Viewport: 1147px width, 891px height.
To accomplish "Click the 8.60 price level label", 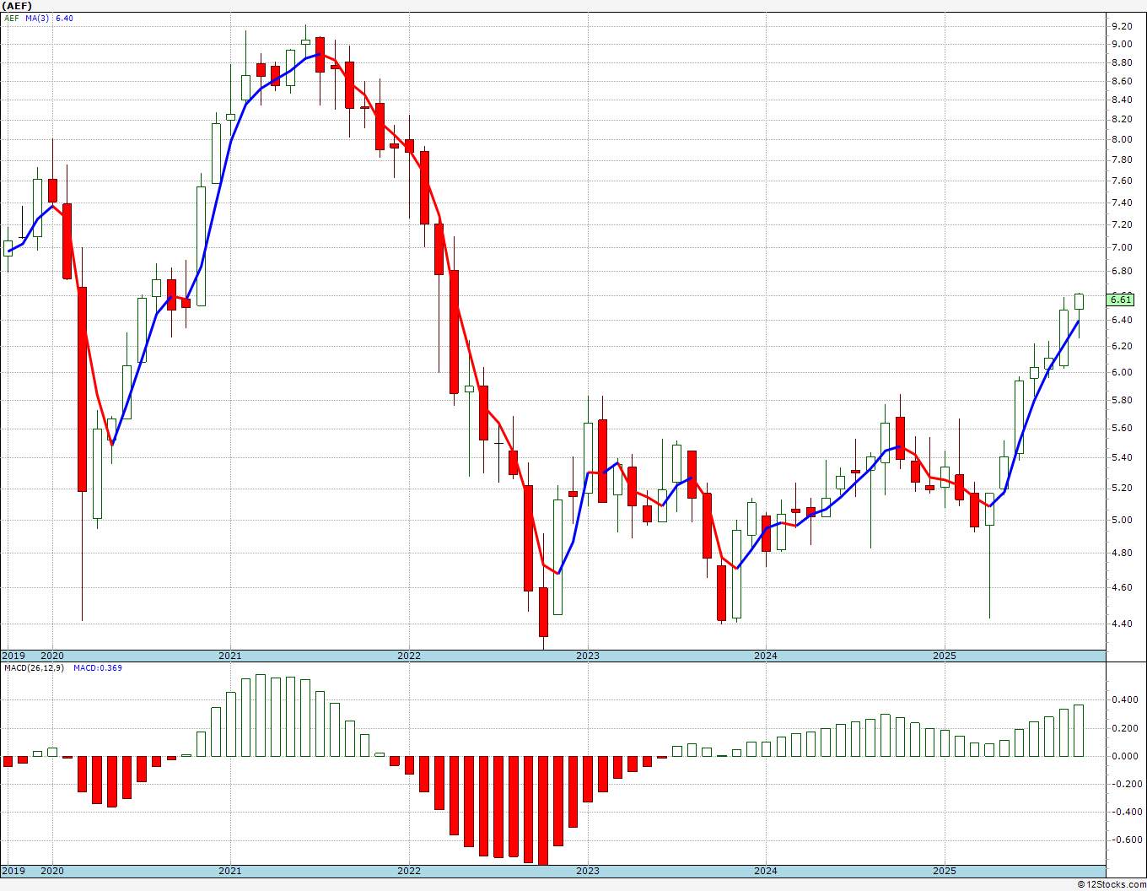I will (1122, 81).
